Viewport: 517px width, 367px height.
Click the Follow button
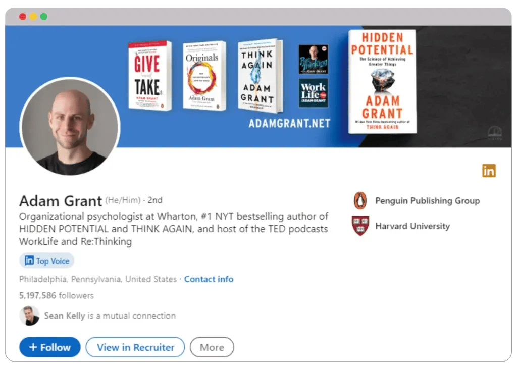click(50, 347)
